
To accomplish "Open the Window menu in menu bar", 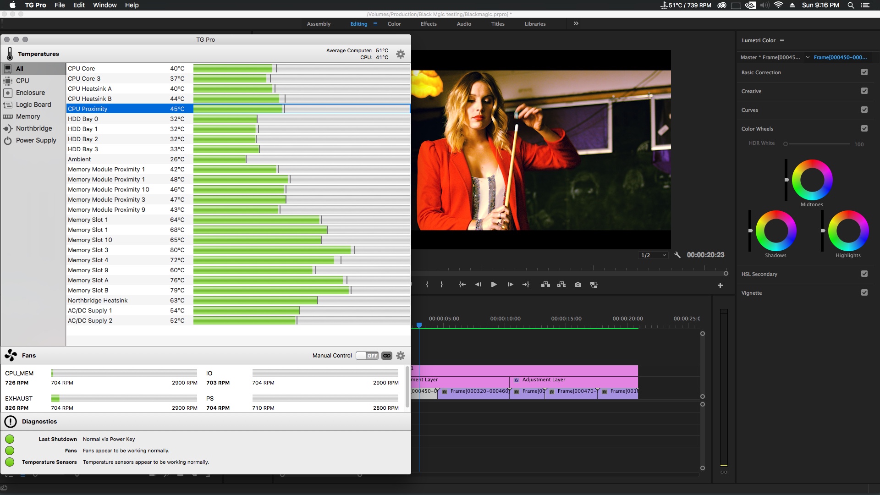I will (104, 5).
